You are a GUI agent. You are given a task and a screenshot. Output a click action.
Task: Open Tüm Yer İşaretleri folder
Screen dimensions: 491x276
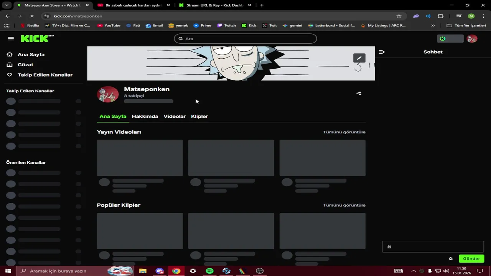[x=466, y=25]
